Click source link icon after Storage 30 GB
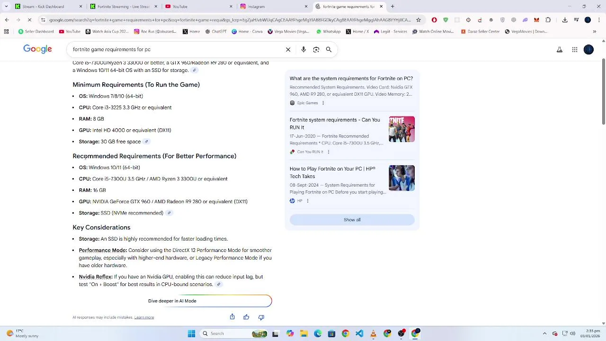Screen dimensions: 606x341 click(x=146, y=142)
